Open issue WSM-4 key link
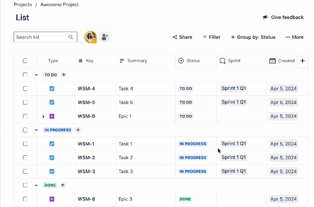The height and width of the screenshot is (207, 314). pos(86,88)
